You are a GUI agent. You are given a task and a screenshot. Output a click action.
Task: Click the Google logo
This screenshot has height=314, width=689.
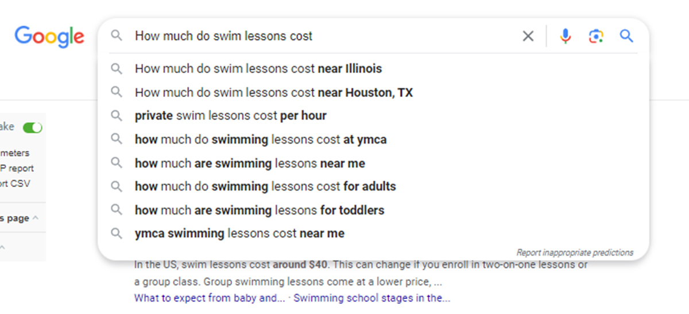tap(49, 37)
